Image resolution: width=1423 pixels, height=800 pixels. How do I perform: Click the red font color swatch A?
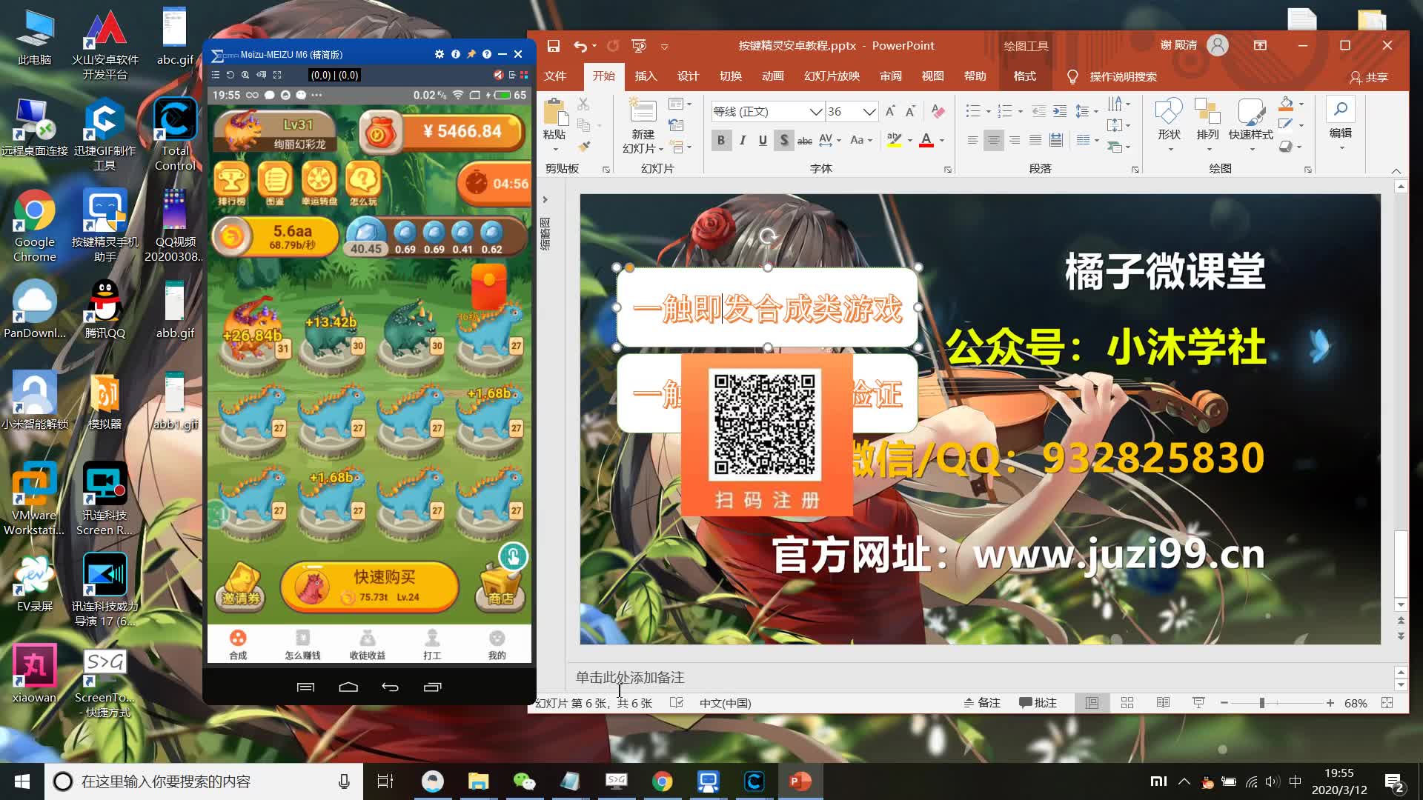[926, 140]
